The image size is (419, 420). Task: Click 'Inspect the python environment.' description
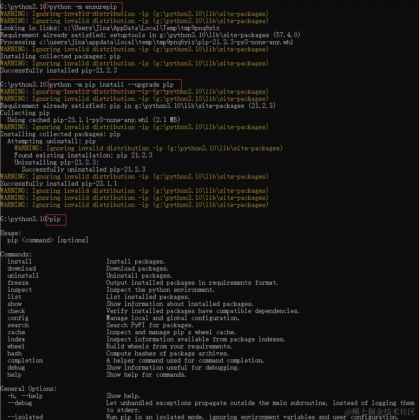[x=160, y=290]
